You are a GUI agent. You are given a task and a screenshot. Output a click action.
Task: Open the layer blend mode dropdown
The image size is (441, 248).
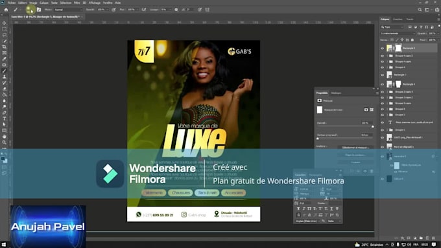398,34
